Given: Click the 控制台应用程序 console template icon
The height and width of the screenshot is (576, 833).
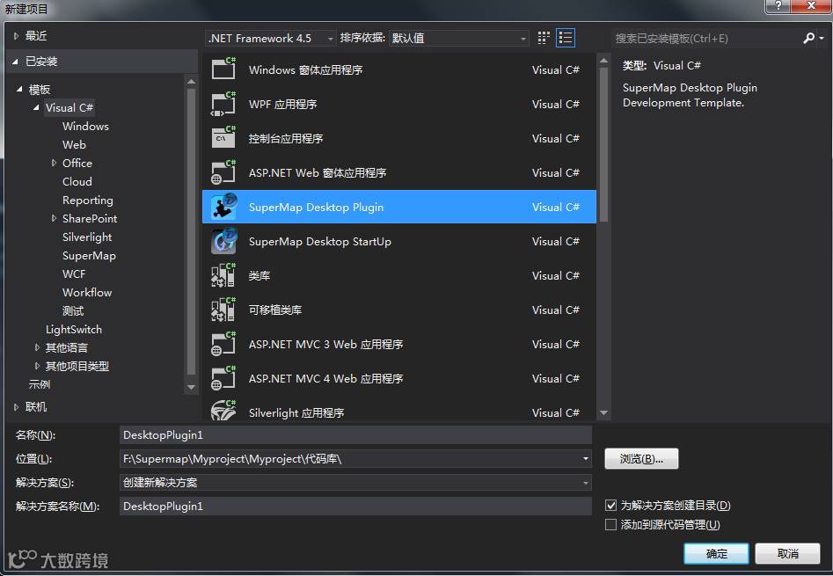Looking at the screenshot, I should [223, 138].
